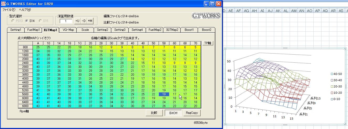The height and width of the screenshot is (129, 348).
Task: Click the 6800 rpm row header
Action: (x=25, y=106)
